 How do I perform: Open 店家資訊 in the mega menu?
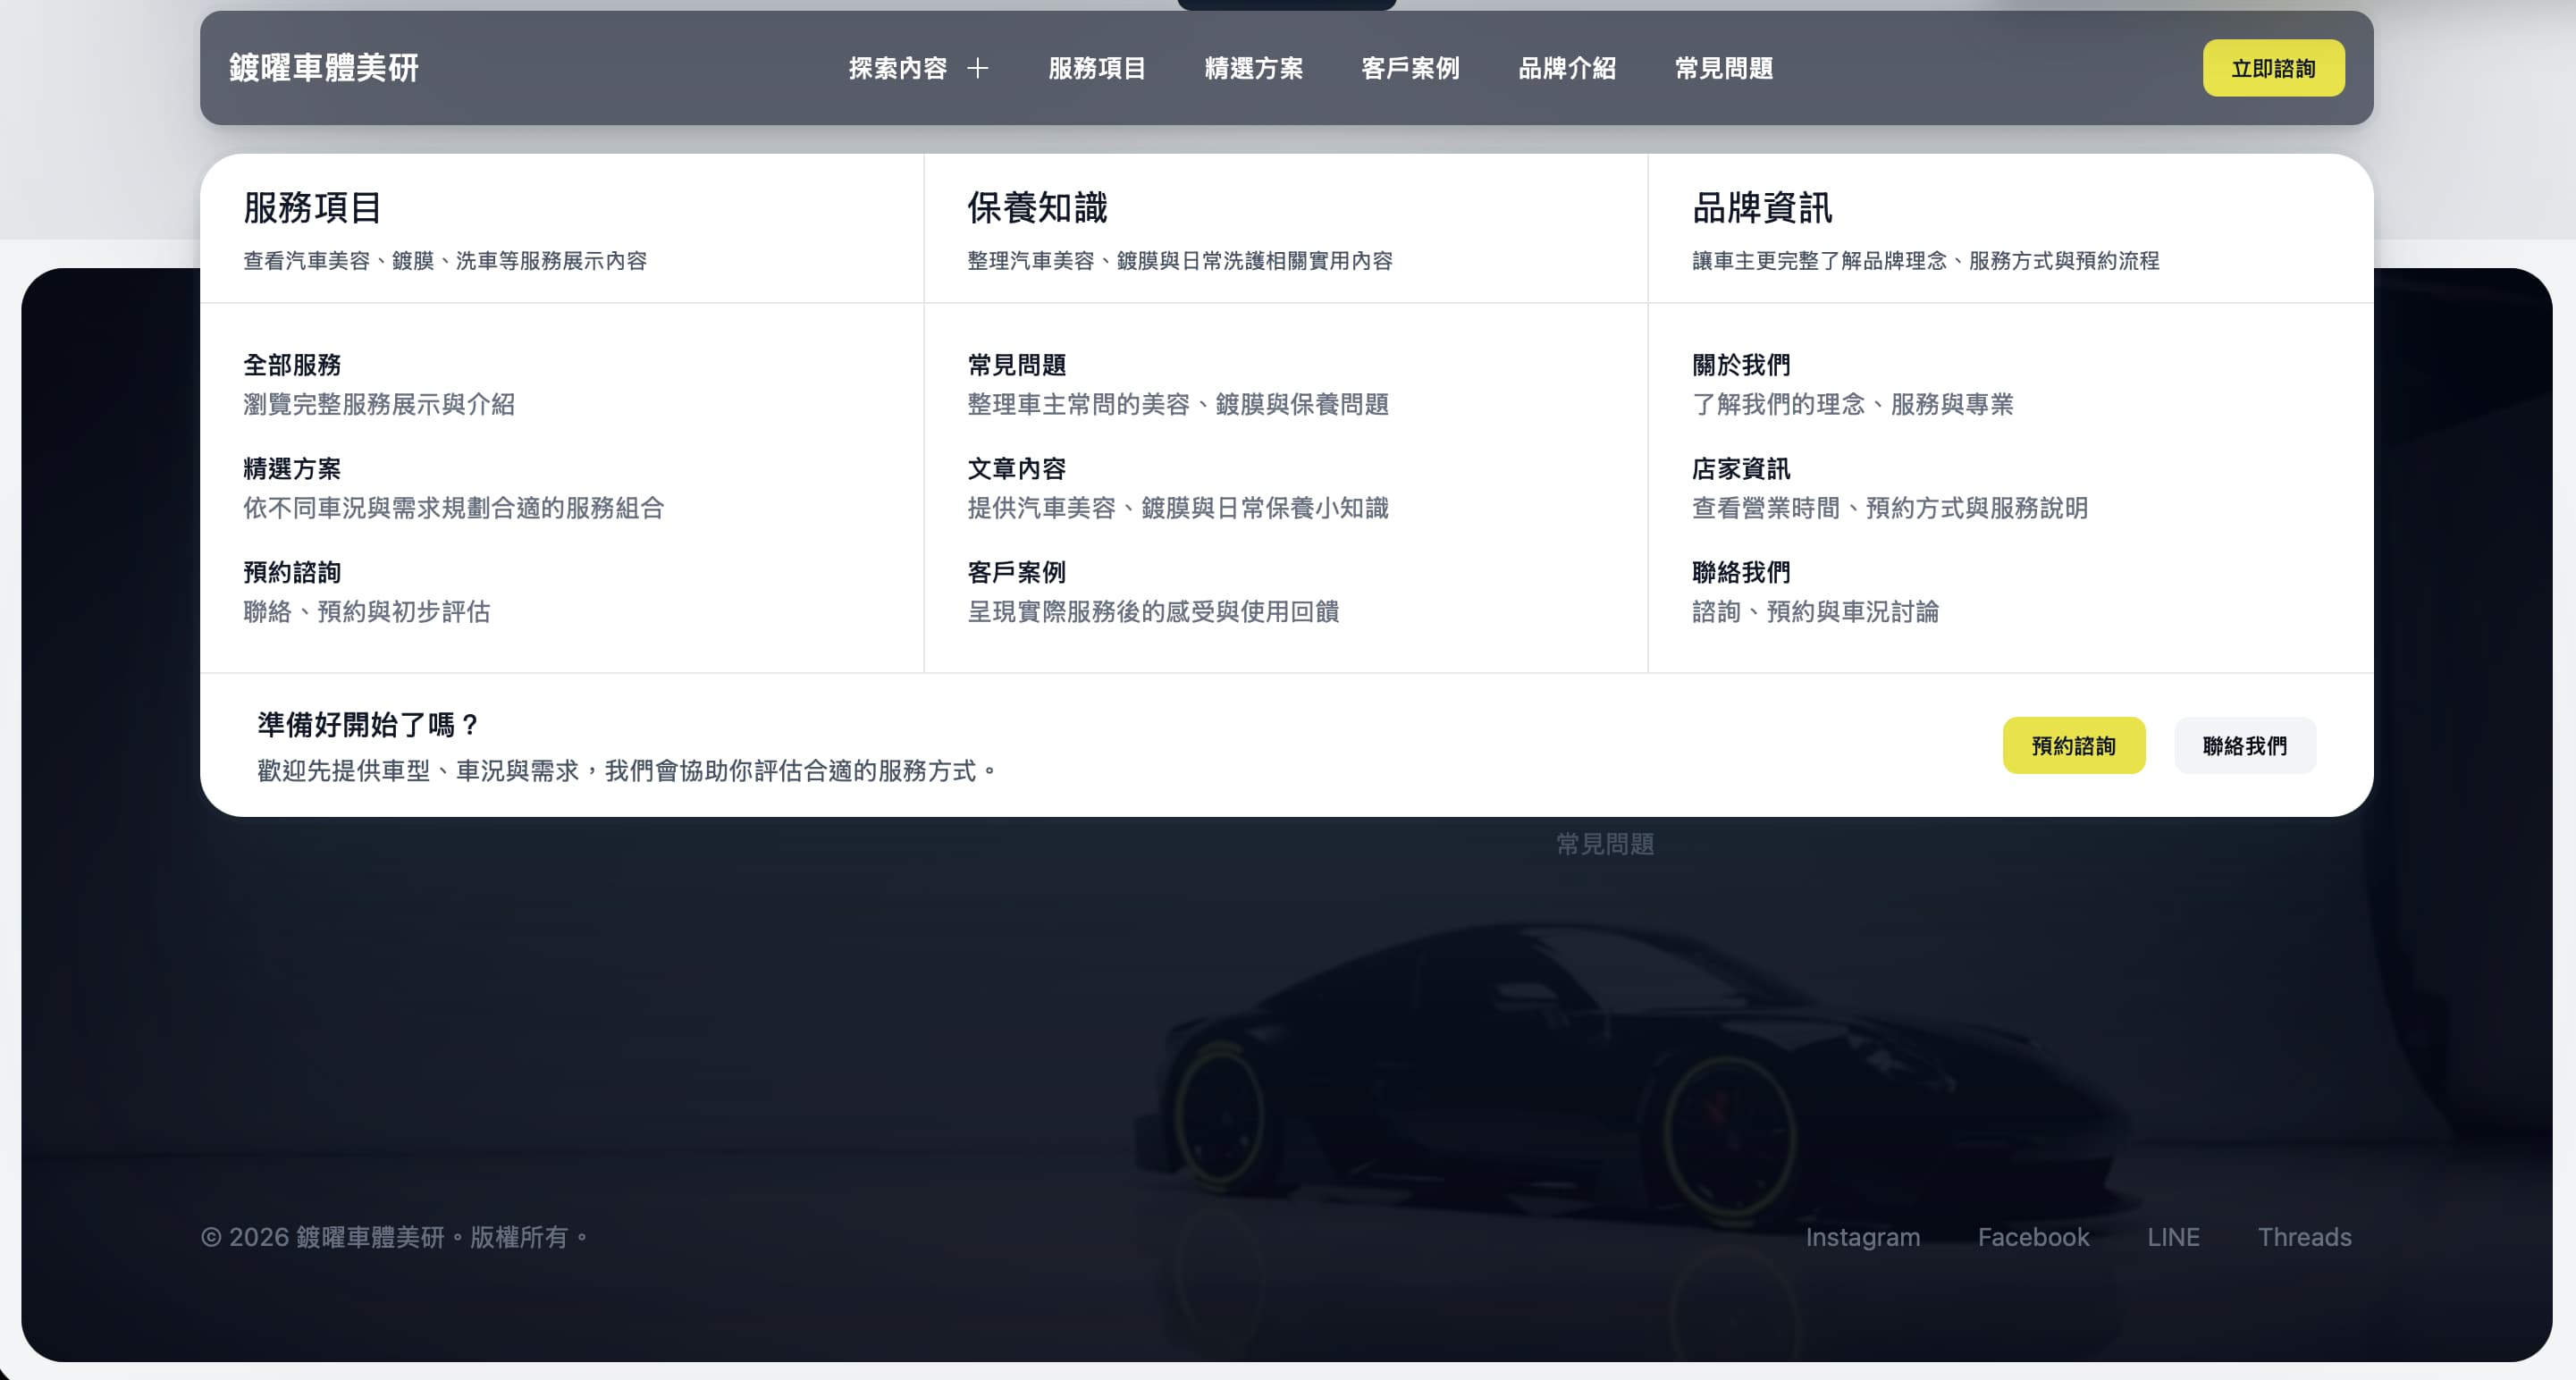pyautogui.click(x=1741, y=468)
